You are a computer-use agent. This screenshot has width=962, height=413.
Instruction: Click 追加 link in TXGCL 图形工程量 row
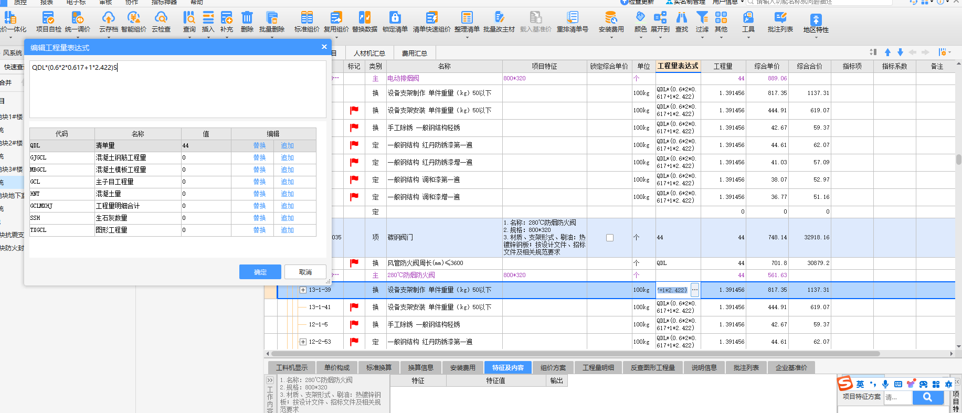point(287,230)
